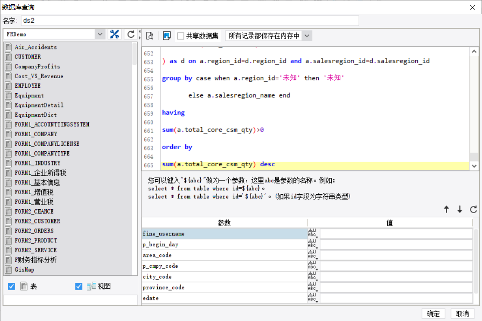Screen dimensions: 482x321
Task: Select the EMPLOYEE table
Action: click(x=28, y=86)
